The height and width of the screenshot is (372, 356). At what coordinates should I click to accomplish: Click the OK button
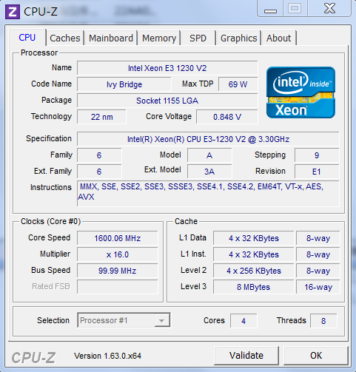tap(316, 356)
